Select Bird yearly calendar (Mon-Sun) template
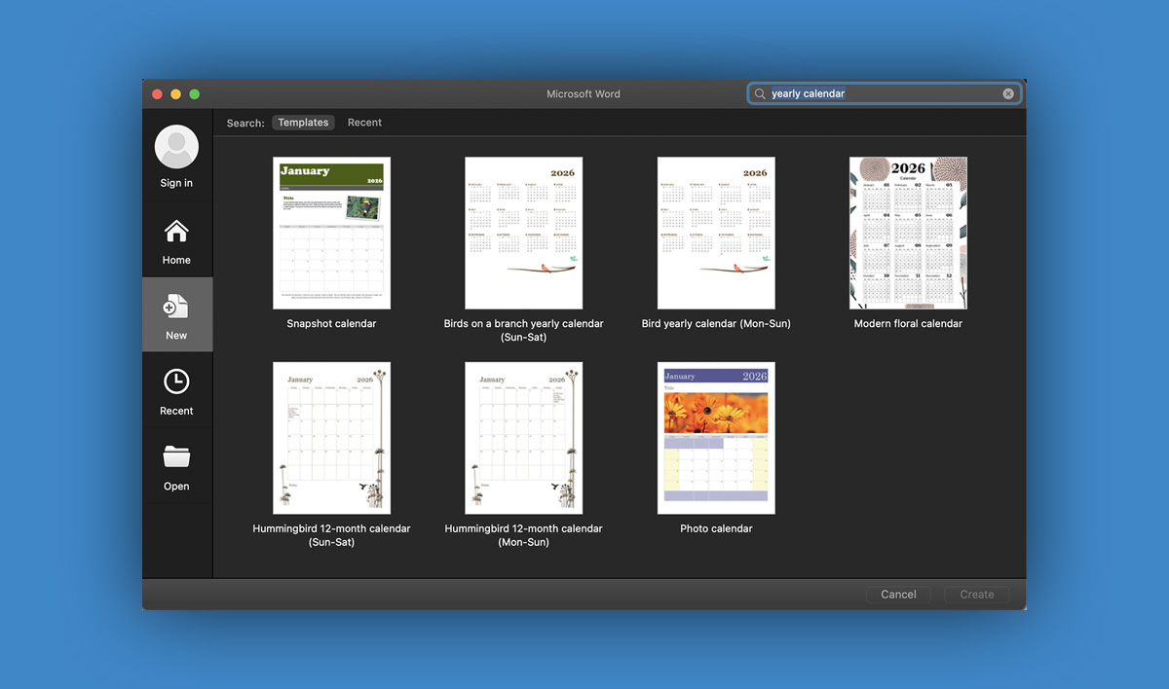The height and width of the screenshot is (689, 1169). tap(716, 233)
